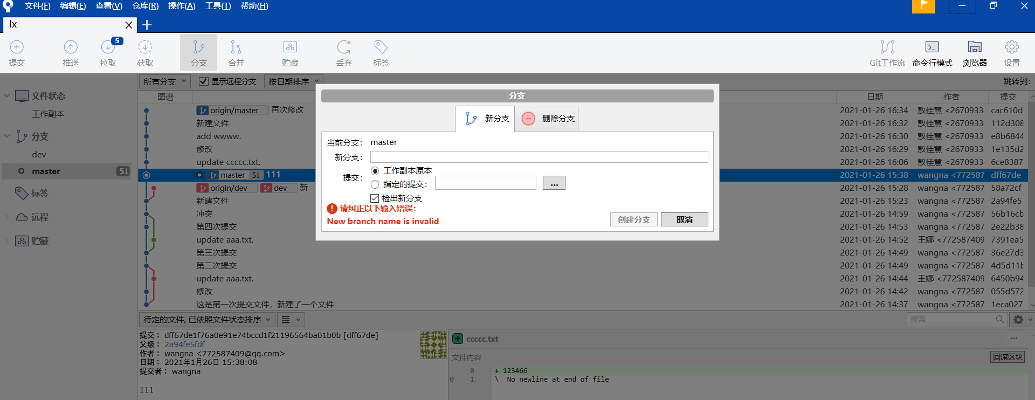The width and height of the screenshot is (1035, 400).
Task: Select dev branch in sidebar
Action: pyautogui.click(x=39, y=155)
